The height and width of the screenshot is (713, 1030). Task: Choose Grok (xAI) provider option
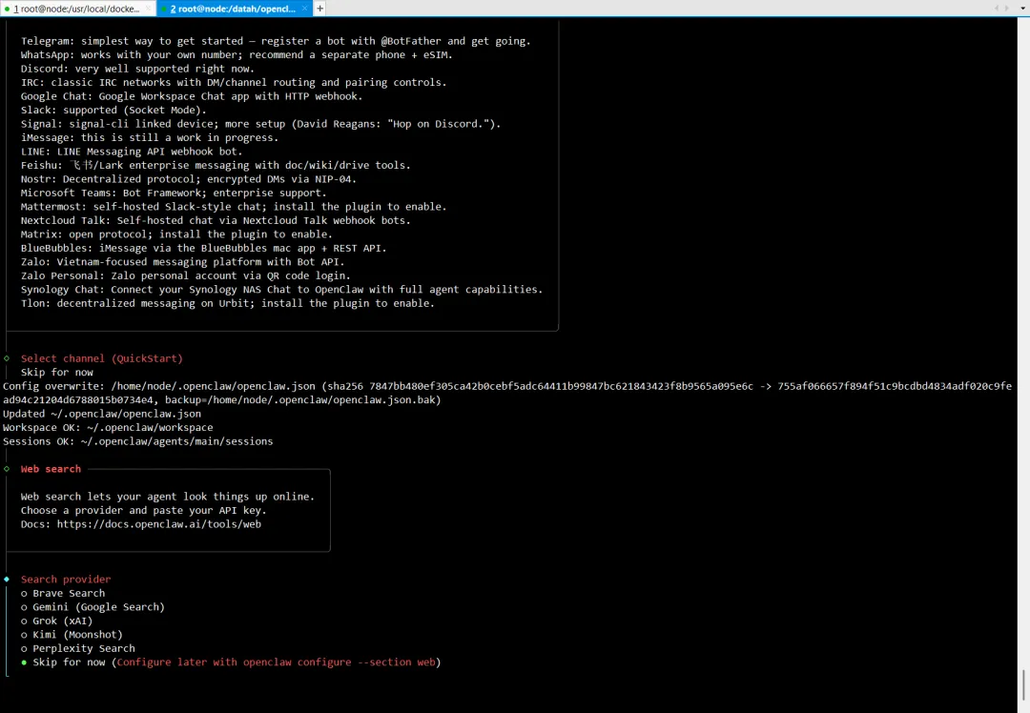(x=56, y=621)
